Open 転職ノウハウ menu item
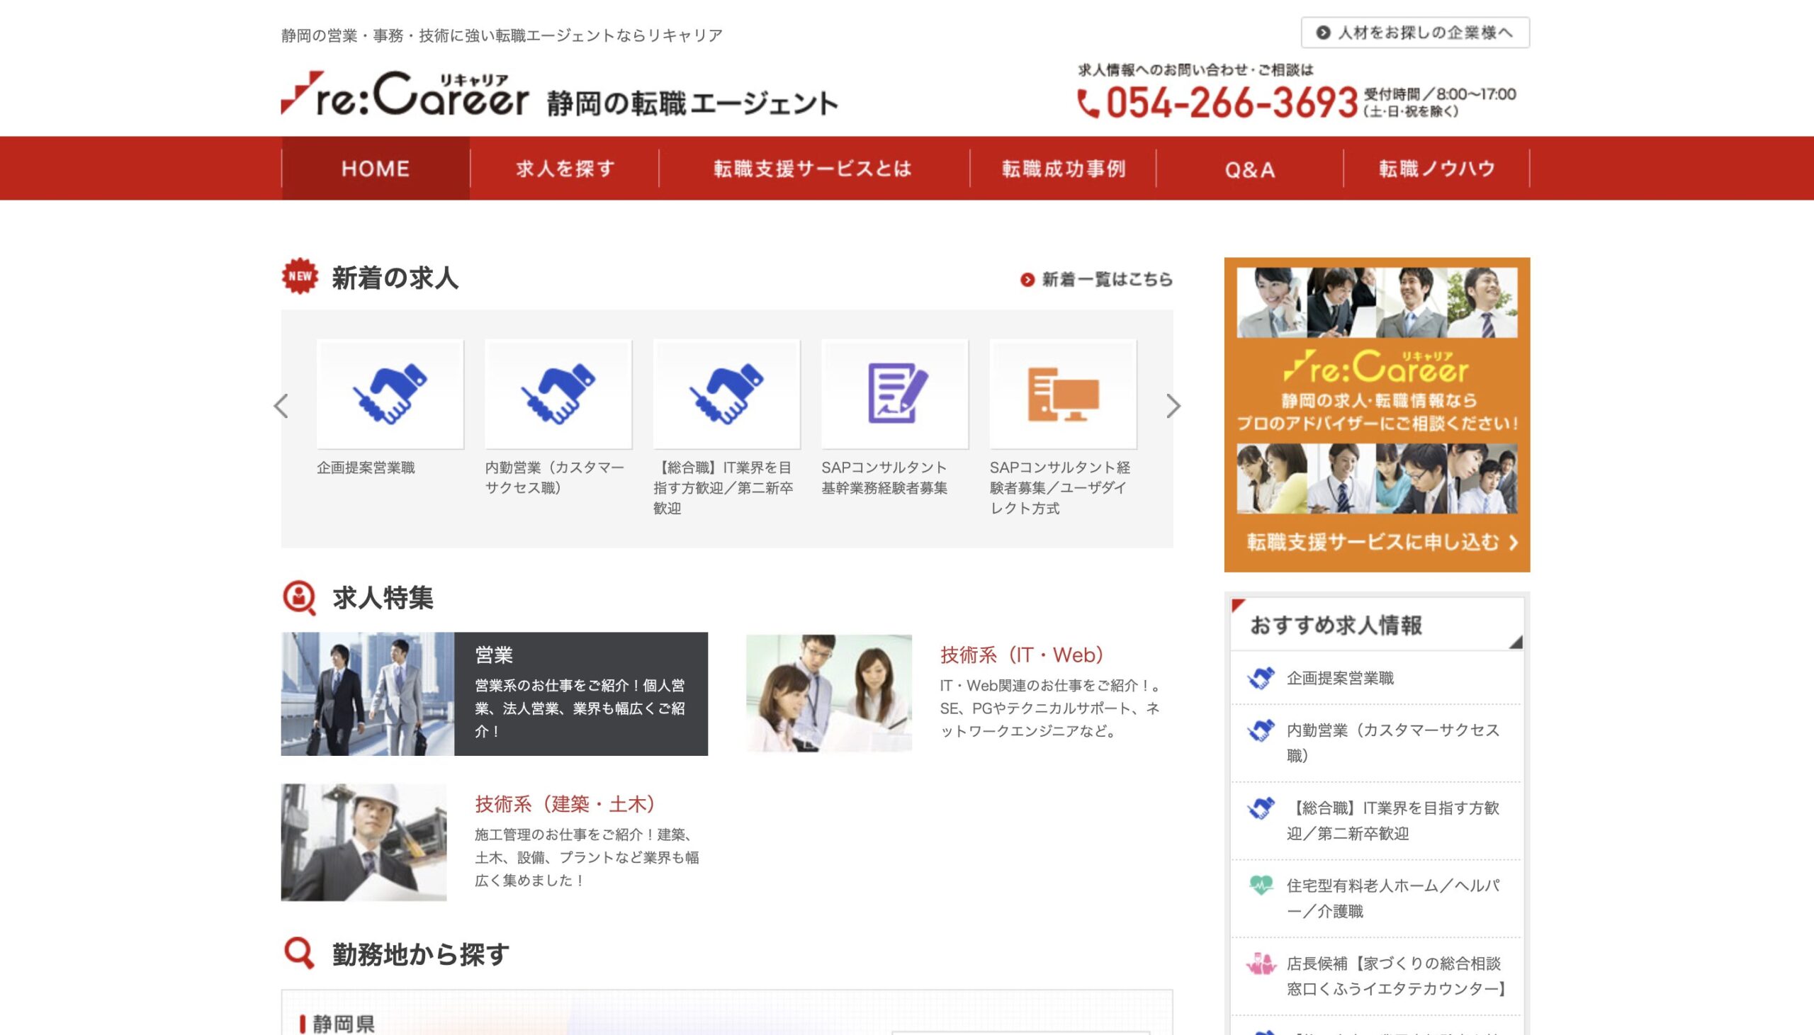Screen dimensions: 1814x1035 [x=1436, y=169]
